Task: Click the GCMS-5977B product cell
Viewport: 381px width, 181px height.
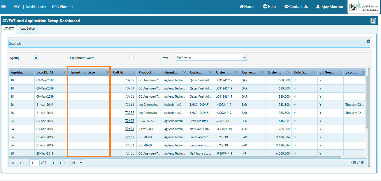Action: pos(149,121)
